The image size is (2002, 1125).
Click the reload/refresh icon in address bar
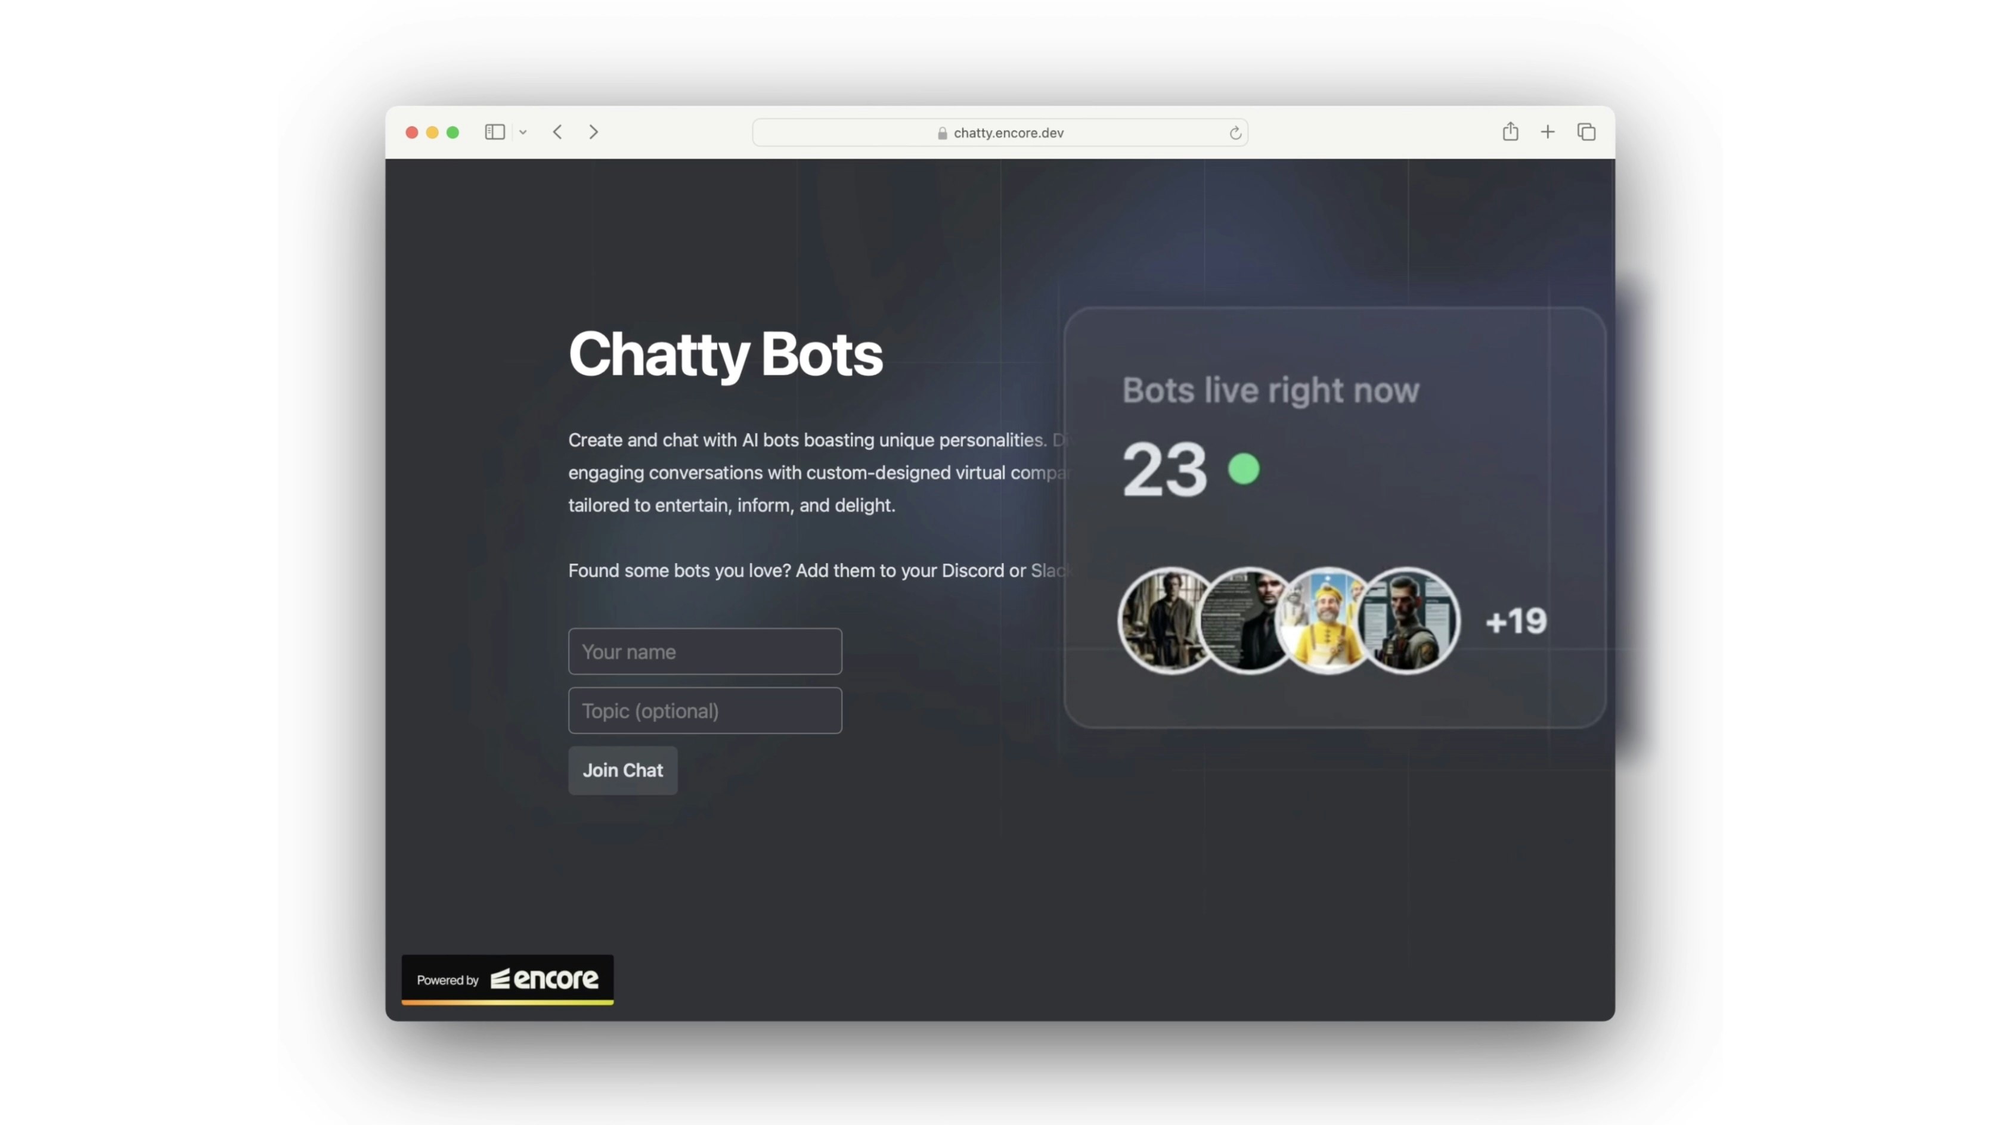pyautogui.click(x=1234, y=132)
